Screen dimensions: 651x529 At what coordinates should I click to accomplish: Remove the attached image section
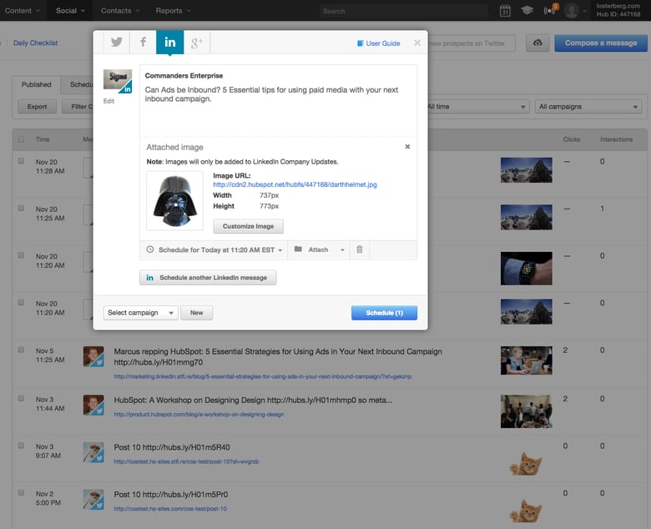click(x=407, y=147)
